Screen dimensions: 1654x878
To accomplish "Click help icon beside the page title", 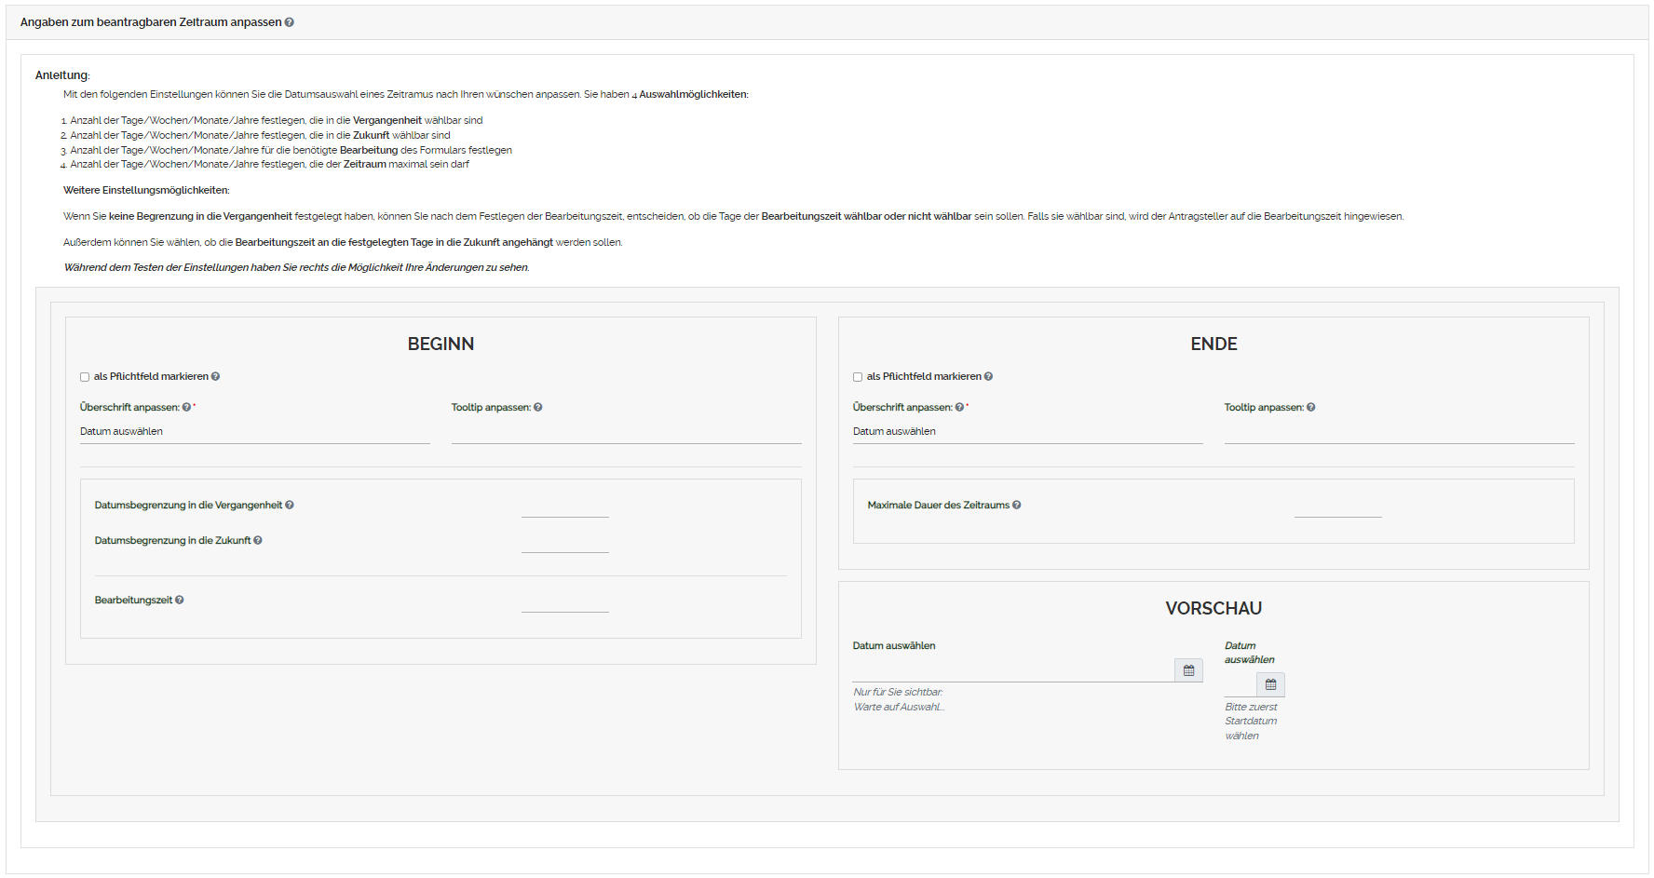I will (x=290, y=22).
